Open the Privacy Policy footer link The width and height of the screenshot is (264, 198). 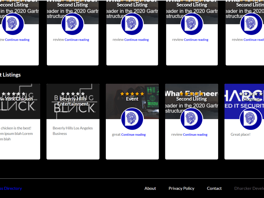(x=181, y=188)
